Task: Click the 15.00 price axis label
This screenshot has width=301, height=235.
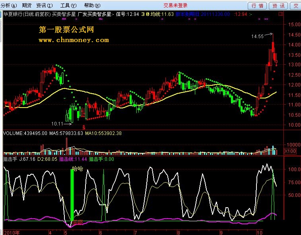Action: (294, 25)
